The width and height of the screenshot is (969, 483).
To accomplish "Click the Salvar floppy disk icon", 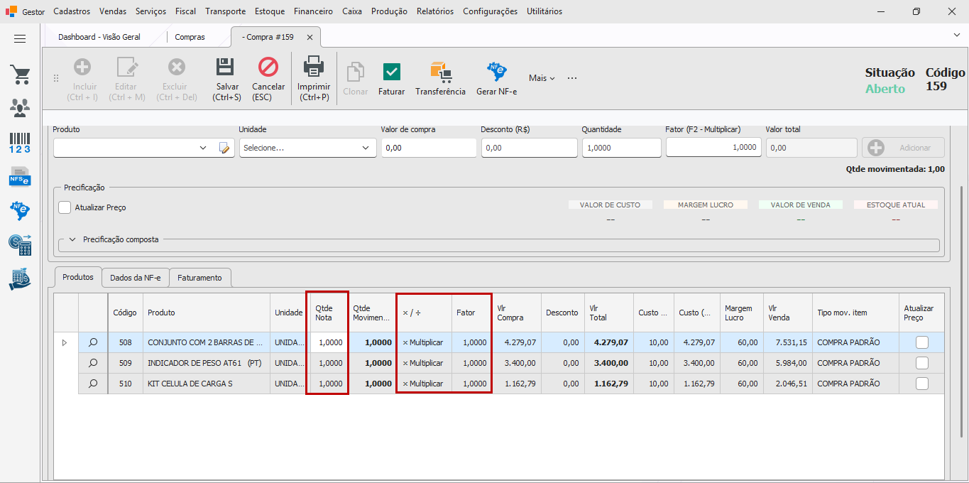I will click(x=226, y=67).
